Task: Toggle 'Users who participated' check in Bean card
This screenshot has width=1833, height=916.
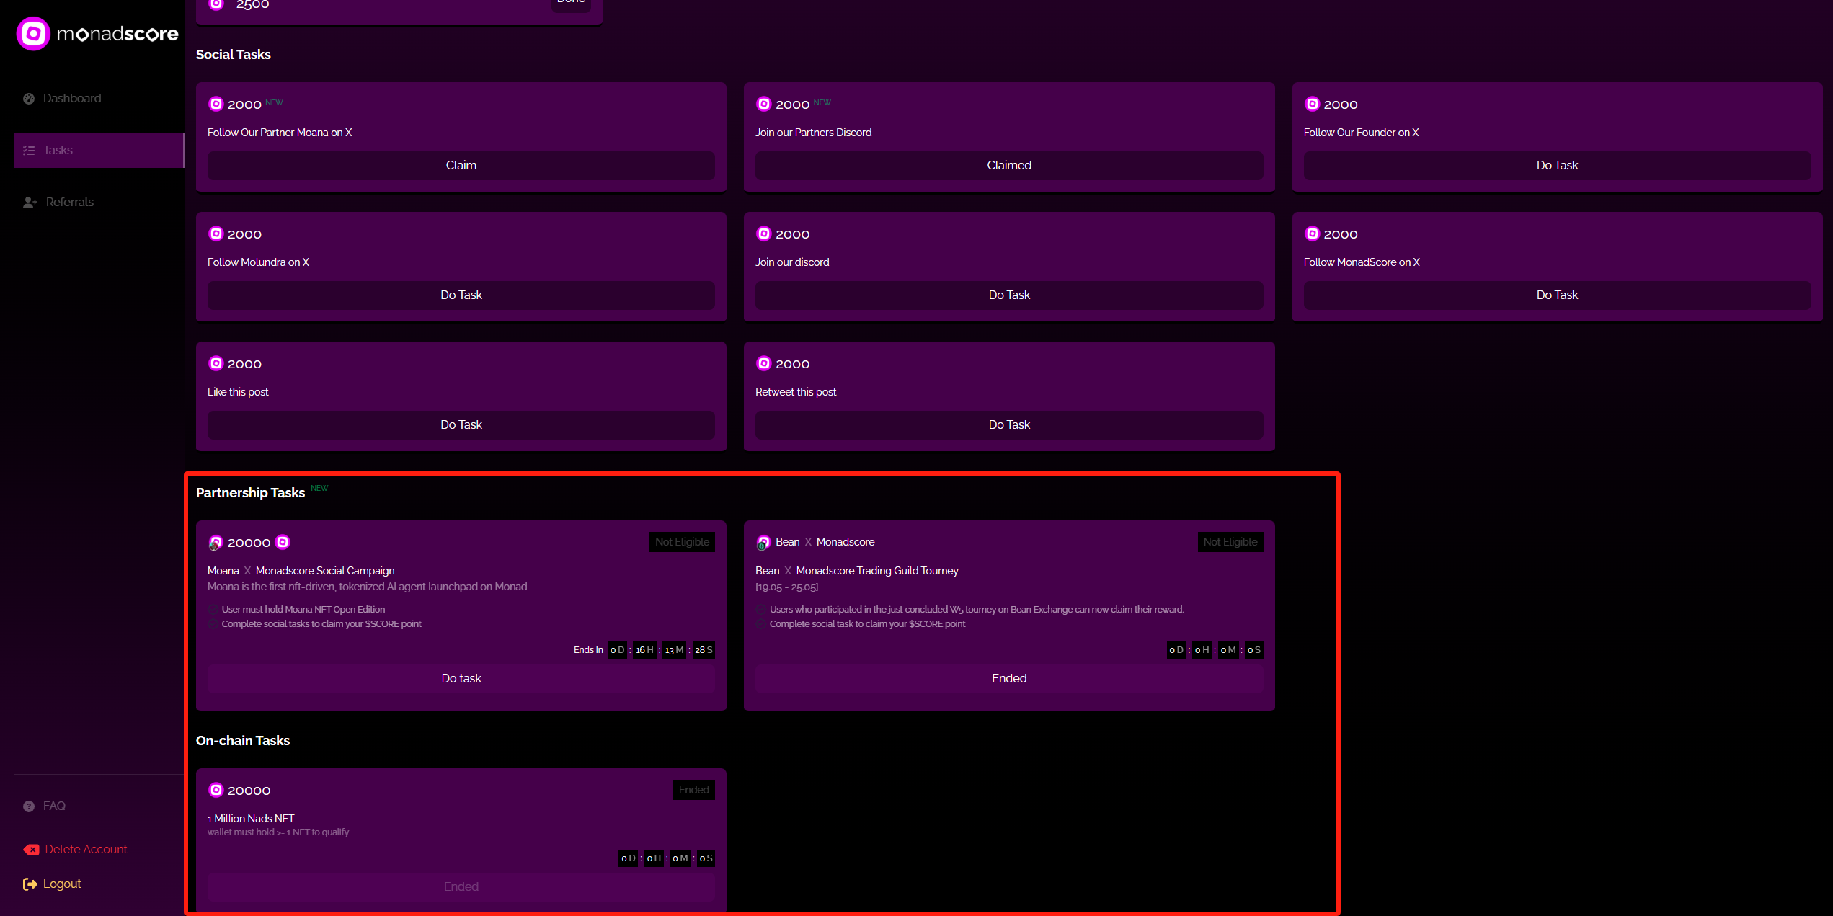Action: point(761,610)
